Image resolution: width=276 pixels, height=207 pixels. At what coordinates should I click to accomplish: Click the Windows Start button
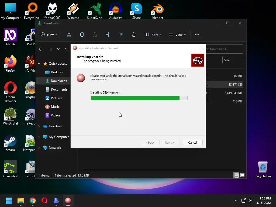(9, 201)
